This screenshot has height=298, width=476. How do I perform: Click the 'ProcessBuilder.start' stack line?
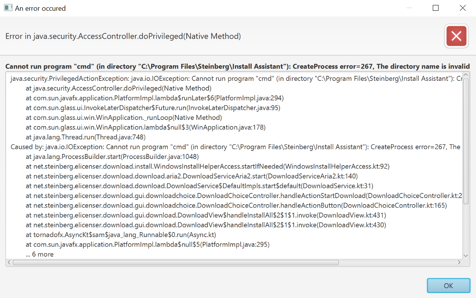[112, 156]
